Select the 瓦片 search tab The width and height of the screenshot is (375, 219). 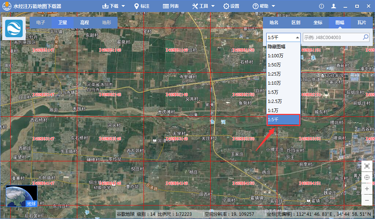[362, 22]
